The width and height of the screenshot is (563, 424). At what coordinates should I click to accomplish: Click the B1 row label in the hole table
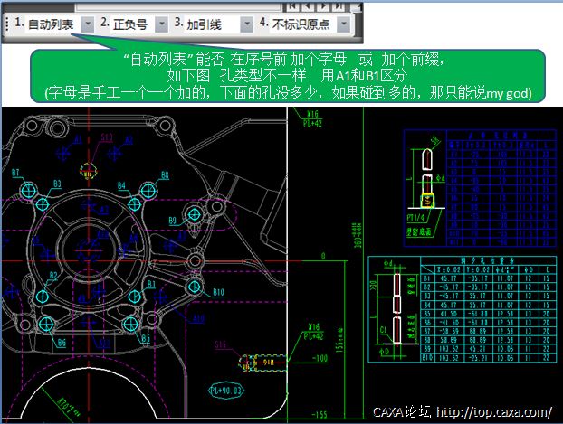(426, 278)
